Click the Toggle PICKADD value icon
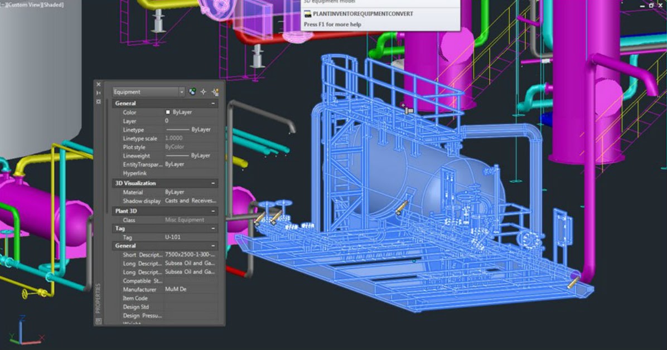 [x=192, y=91]
